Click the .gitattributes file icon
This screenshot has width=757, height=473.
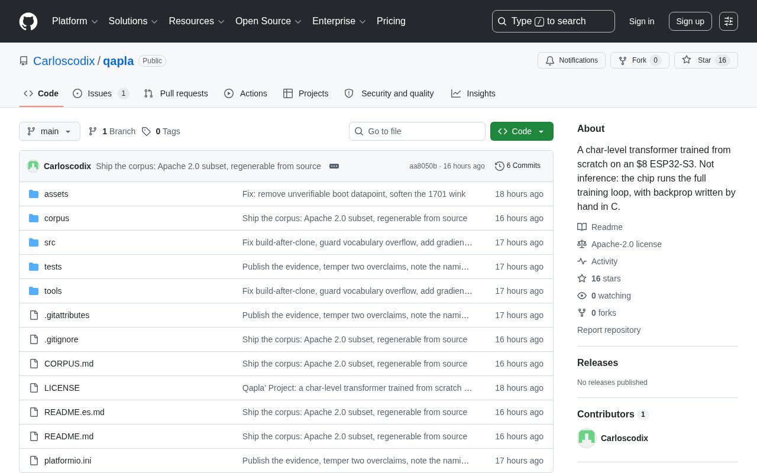[x=34, y=315]
